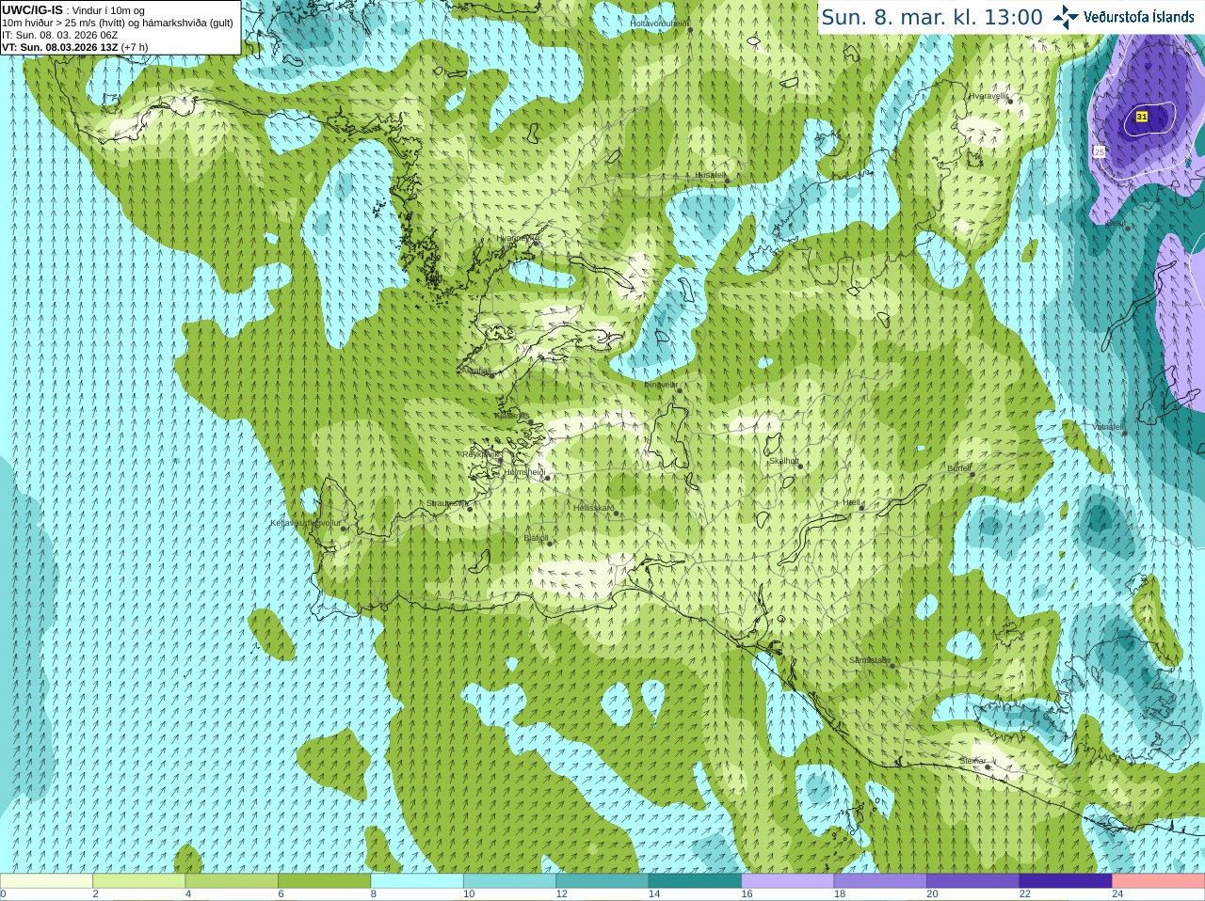The image size is (1205, 901).
Task: Click the IT: Sun. 08. 03. 2026 06Z line
Action: click(x=60, y=35)
